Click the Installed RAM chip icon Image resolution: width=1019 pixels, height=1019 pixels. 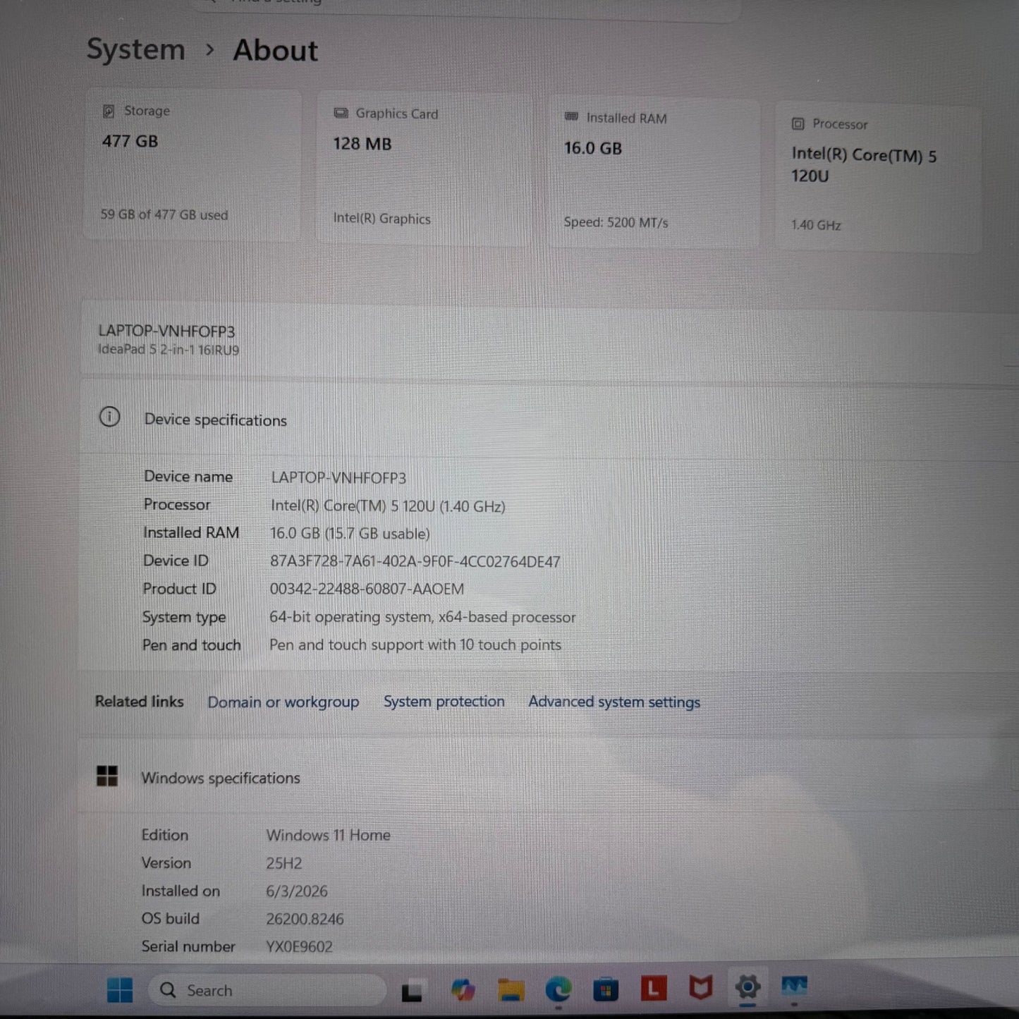tap(571, 116)
